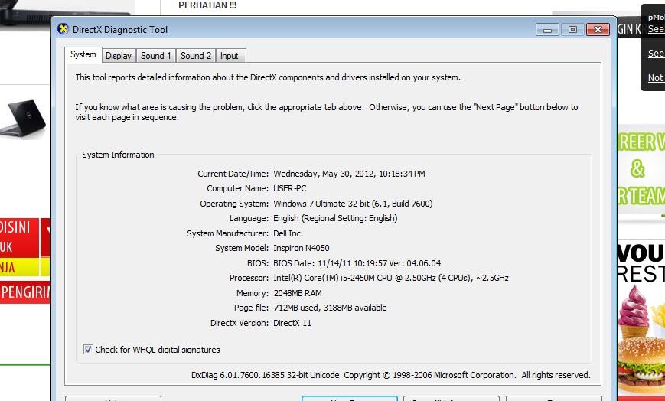Click the Memory: label

point(253,293)
